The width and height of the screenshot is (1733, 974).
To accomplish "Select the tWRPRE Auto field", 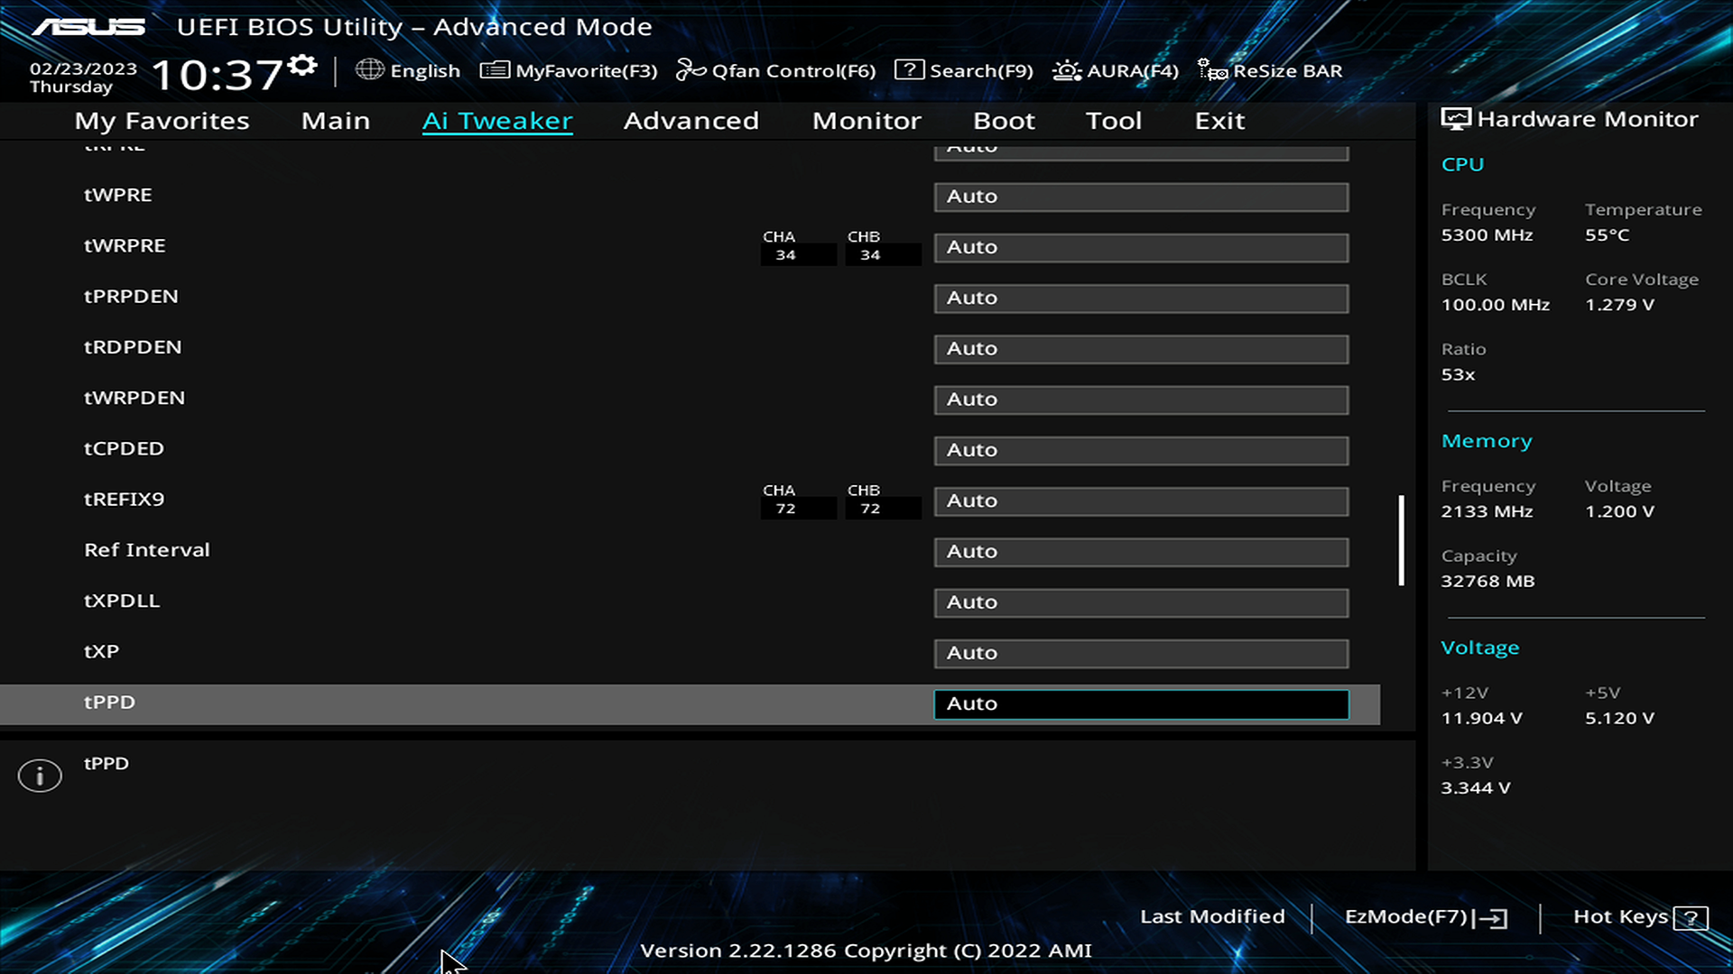I will coord(1141,247).
